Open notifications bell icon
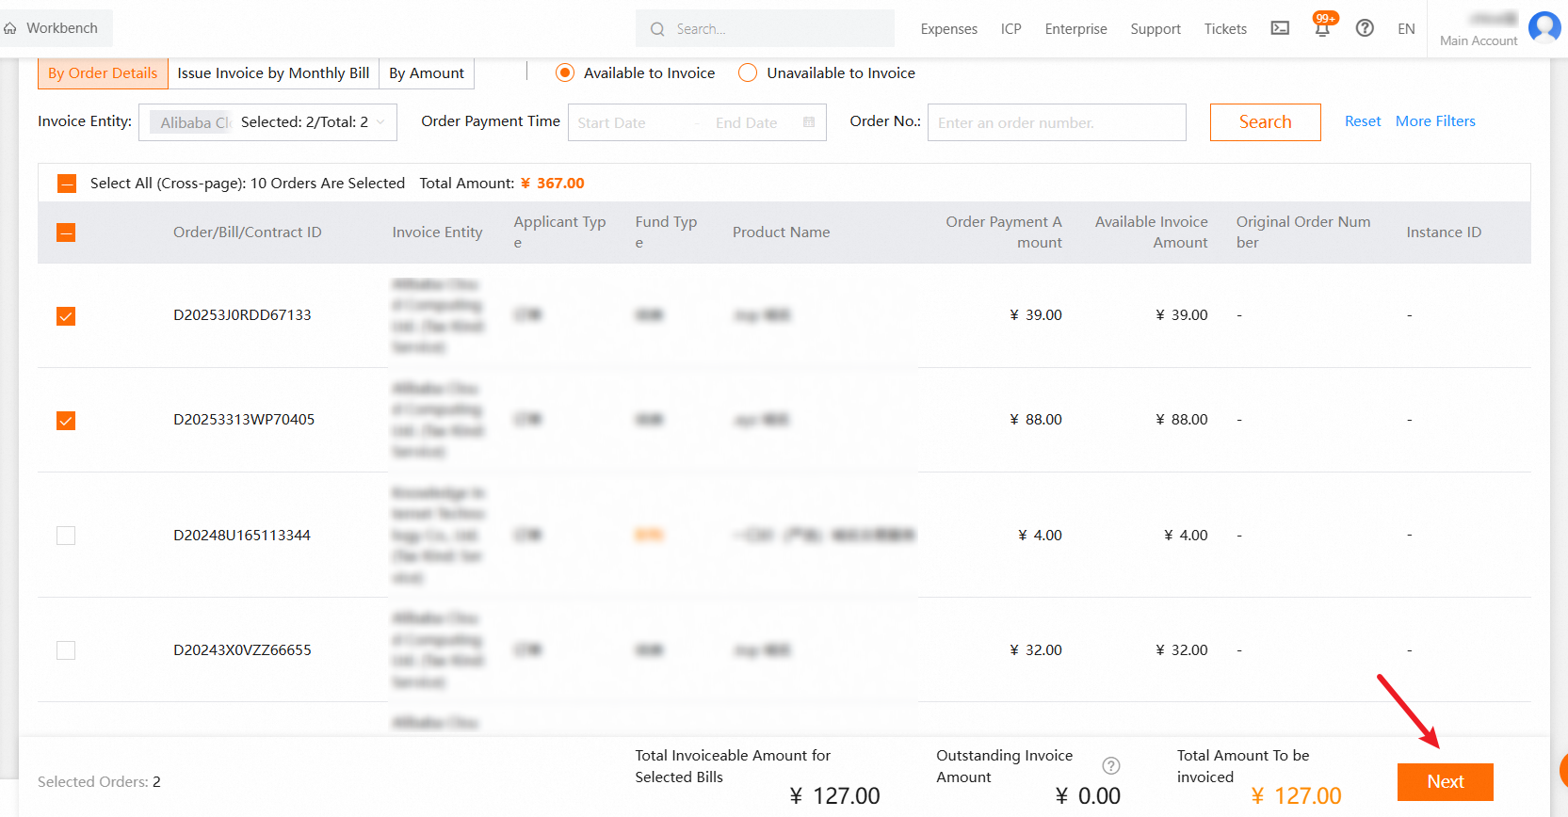This screenshot has height=817, width=1568. [1322, 28]
